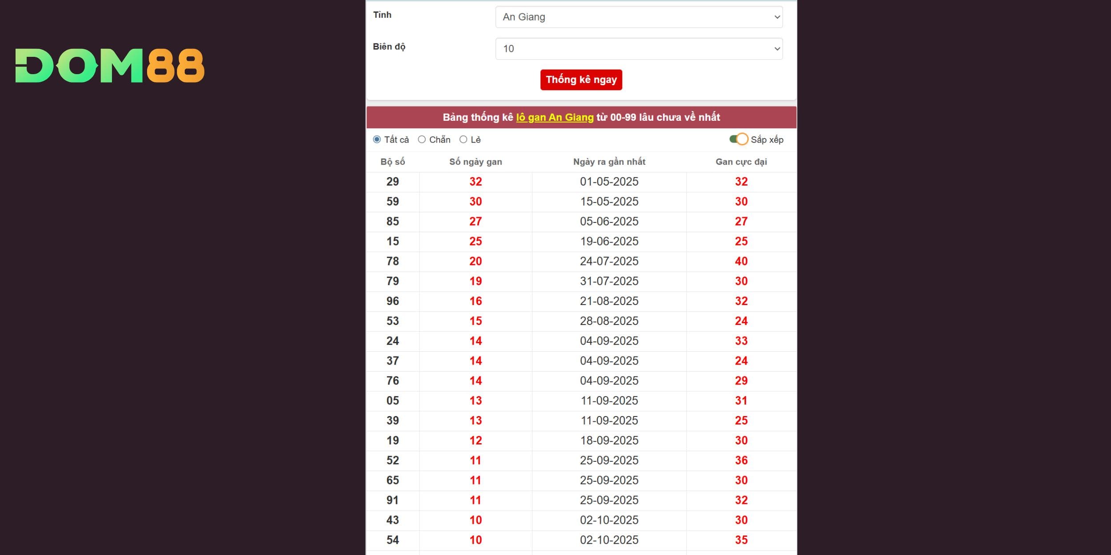Open the lô gan An Giang link
This screenshot has width=1111, height=555.
point(554,117)
